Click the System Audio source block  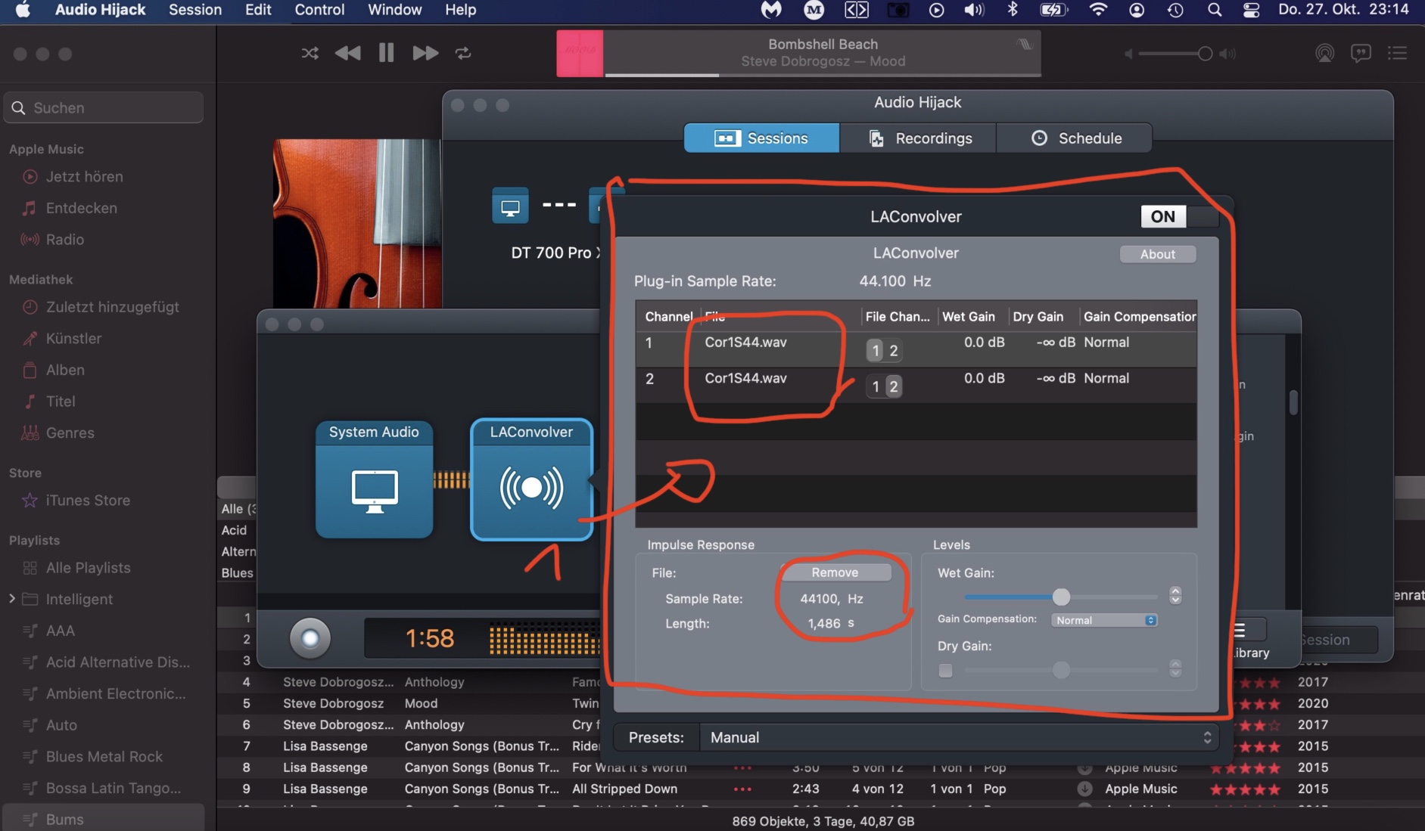(374, 479)
